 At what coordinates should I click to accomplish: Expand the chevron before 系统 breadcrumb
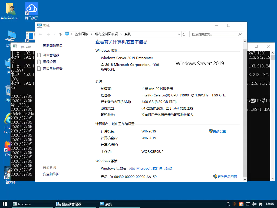pos(121,34)
